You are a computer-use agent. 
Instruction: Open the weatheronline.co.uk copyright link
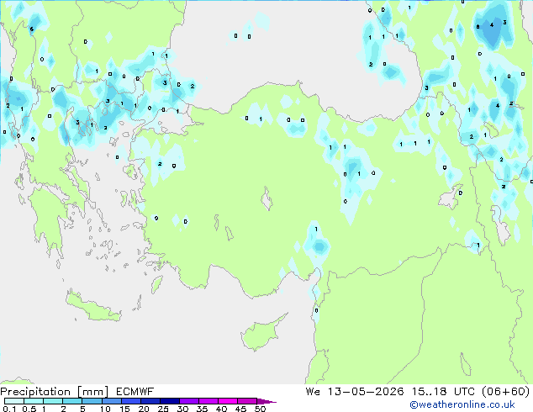coord(462,404)
